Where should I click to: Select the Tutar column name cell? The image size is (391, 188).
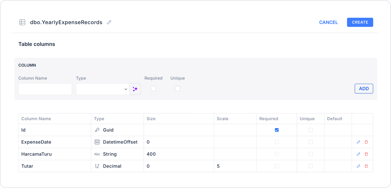click(x=55, y=166)
